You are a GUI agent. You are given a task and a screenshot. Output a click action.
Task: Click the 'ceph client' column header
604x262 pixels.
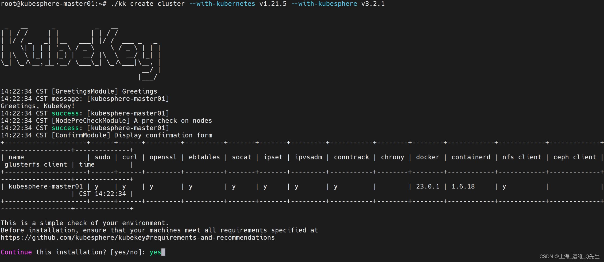pos(575,157)
